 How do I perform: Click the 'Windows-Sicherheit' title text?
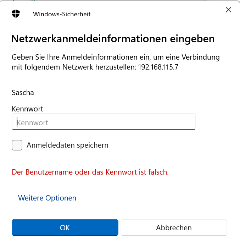tap(62, 14)
